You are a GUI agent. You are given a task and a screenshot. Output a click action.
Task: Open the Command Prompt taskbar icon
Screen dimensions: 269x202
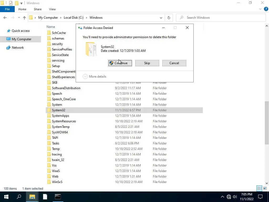[58, 197]
